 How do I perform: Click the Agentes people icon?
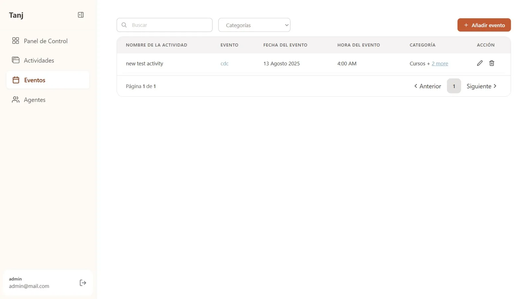(x=16, y=100)
